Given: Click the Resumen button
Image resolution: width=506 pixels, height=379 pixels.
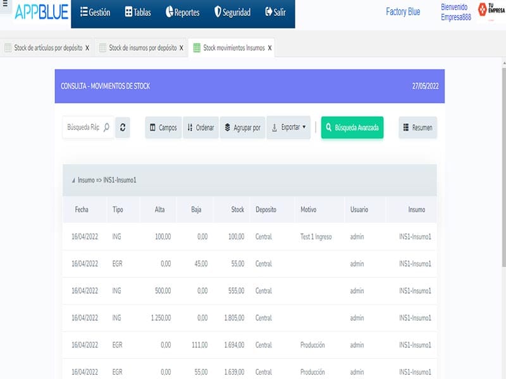Looking at the screenshot, I should click(x=417, y=127).
